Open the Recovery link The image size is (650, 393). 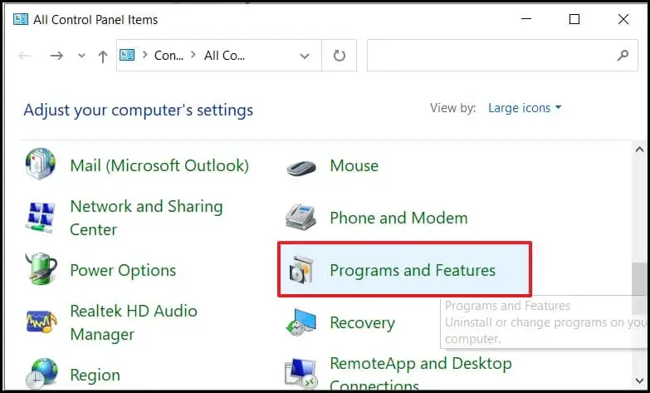pyautogui.click(x=362, y=322)
